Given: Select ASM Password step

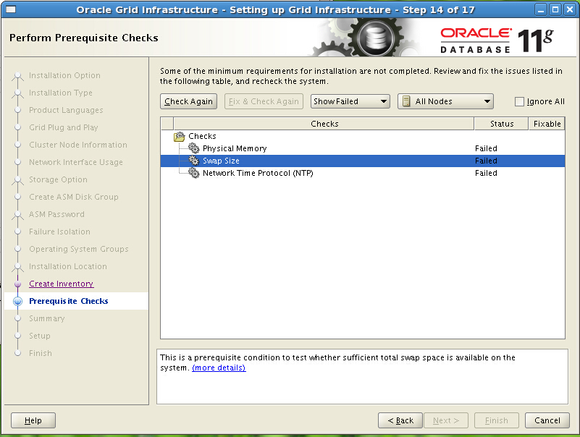Looking at the screenshot, I should (56, 214).
